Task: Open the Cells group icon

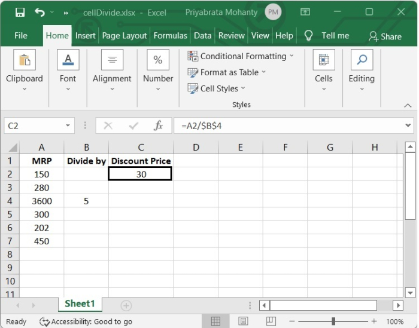Action: [323, 60]
